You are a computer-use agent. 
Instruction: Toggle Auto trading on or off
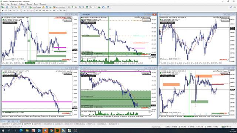(59, 7)
